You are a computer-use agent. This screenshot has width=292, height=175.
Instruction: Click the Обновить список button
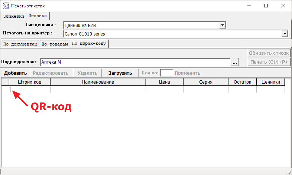tap(269, 53)
